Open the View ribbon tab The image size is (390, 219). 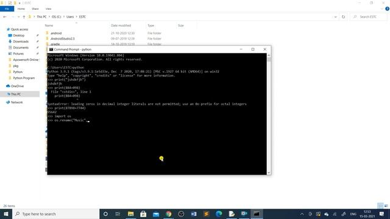48,9
